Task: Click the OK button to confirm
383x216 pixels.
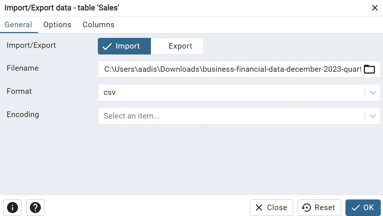Action: pos(363,208)
